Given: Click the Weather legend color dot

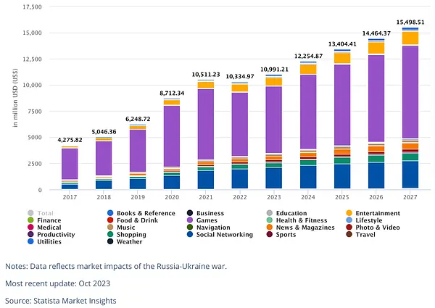Looking at the screenshot, I should point(110,242).
